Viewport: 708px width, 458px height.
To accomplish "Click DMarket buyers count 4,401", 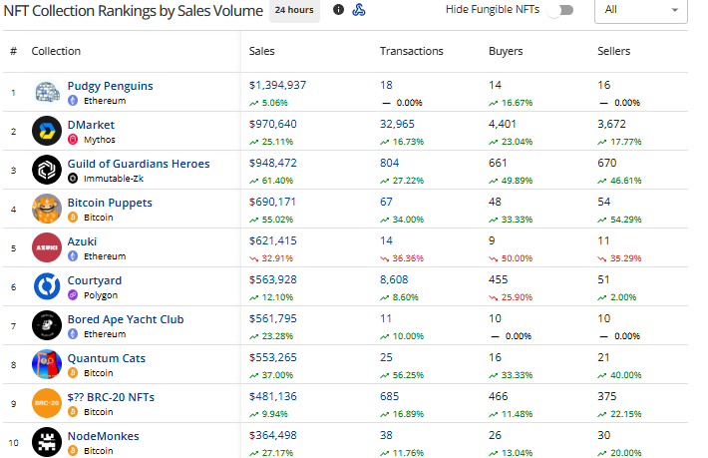I will pyautogui.click(x=503, y=124).
